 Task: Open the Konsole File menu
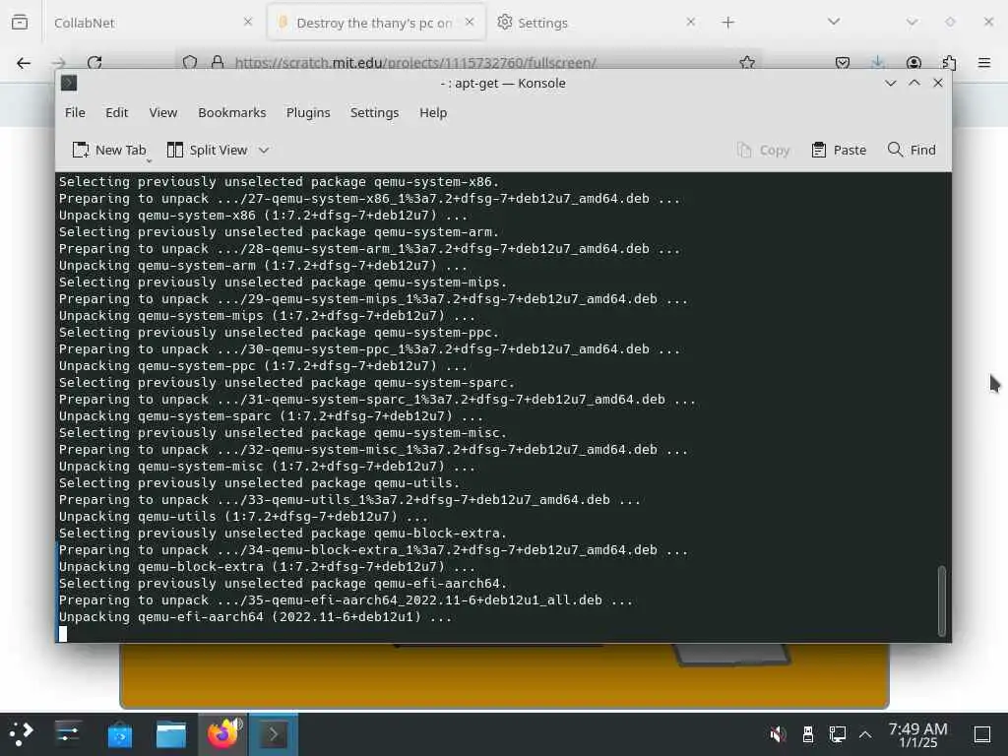point(75,112)
